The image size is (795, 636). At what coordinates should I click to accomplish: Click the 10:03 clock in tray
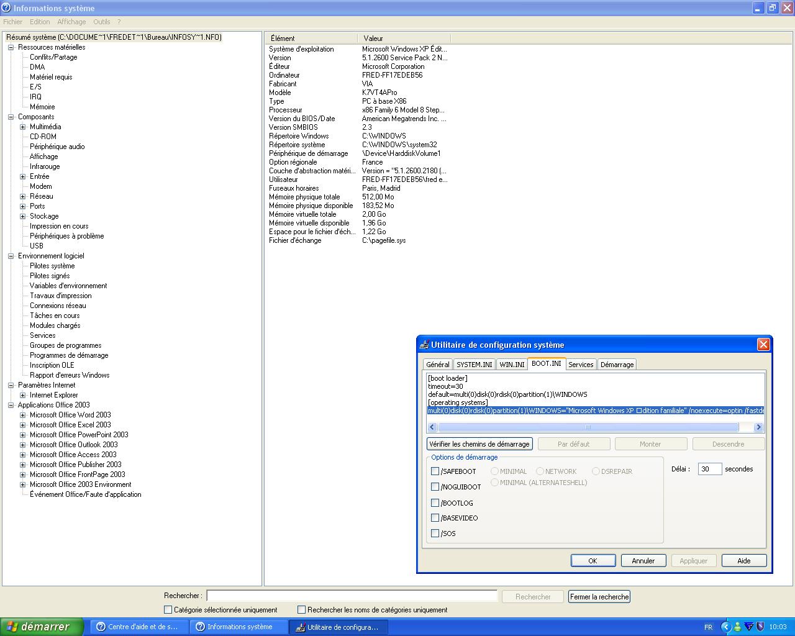point(778,627)
